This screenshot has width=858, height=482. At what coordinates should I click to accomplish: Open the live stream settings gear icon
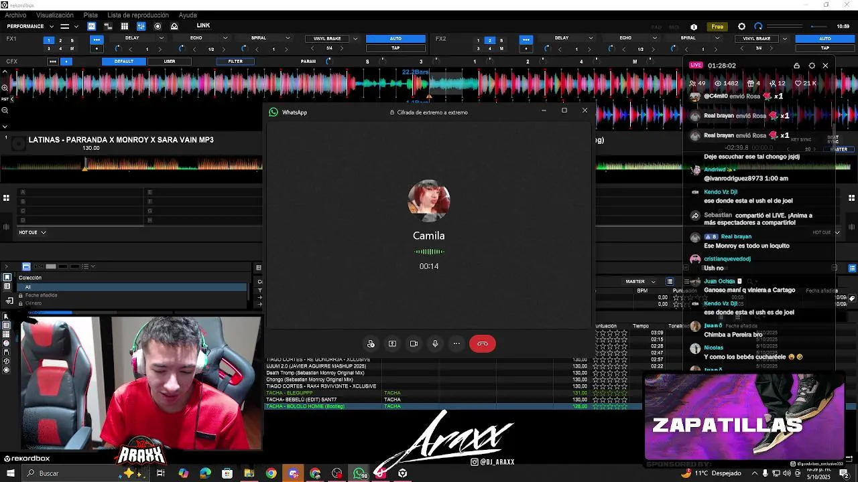tap(812, 66)
